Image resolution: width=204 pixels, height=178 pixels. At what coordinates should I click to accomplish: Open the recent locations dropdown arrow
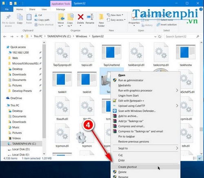pyautogui.click(x=17, y=37)
